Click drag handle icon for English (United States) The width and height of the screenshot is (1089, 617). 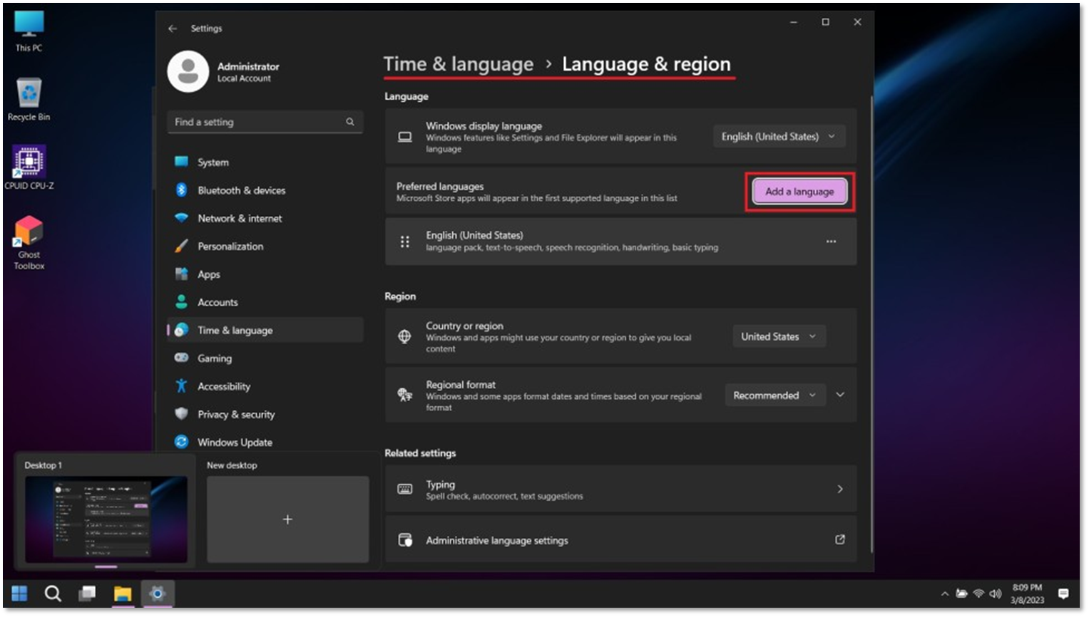[x=405, y=242]
